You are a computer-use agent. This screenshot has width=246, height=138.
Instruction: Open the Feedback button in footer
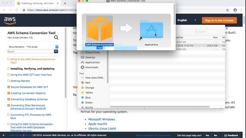231,135
